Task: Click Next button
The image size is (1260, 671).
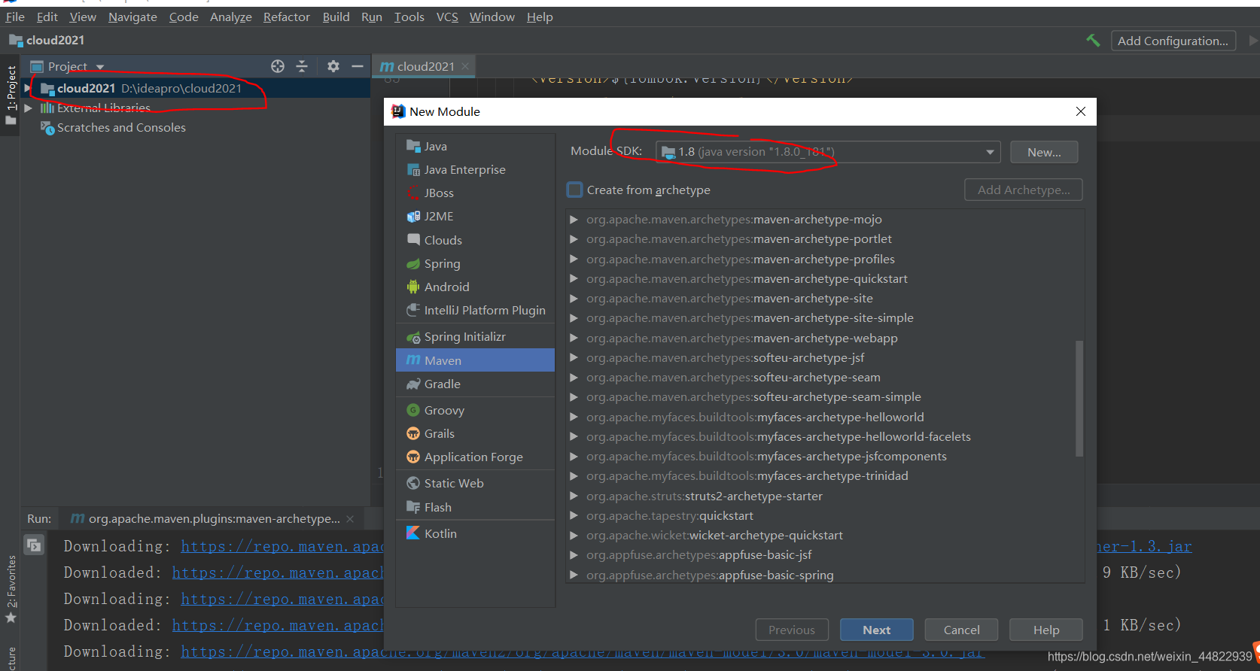Action: pos(876,630)
